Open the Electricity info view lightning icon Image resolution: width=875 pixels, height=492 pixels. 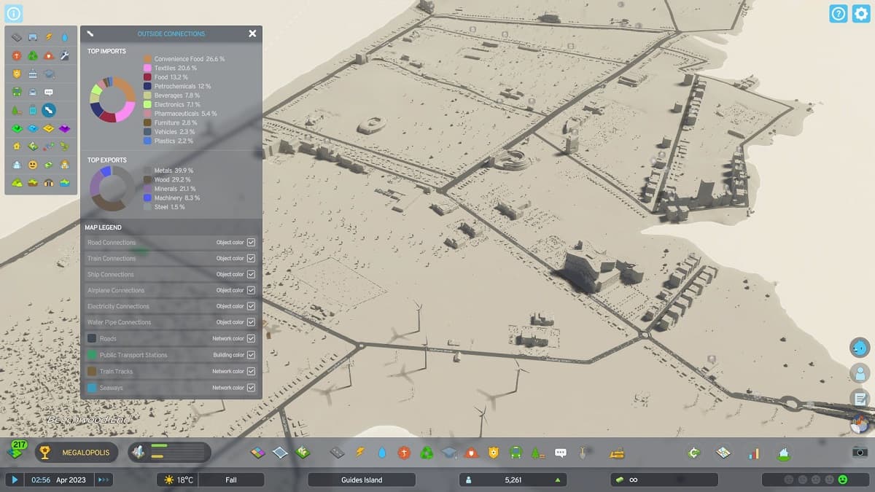48,37
